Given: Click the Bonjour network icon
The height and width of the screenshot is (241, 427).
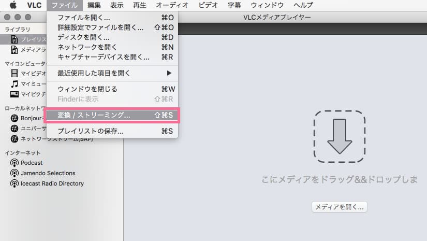Looking at the screenshot, I should (14, 118).
